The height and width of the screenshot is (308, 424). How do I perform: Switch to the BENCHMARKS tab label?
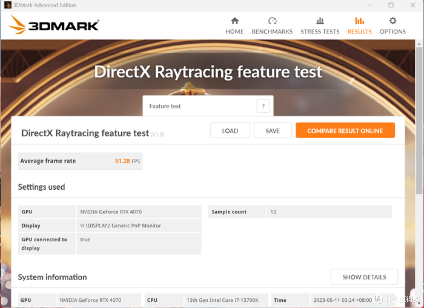click(272, 32)
